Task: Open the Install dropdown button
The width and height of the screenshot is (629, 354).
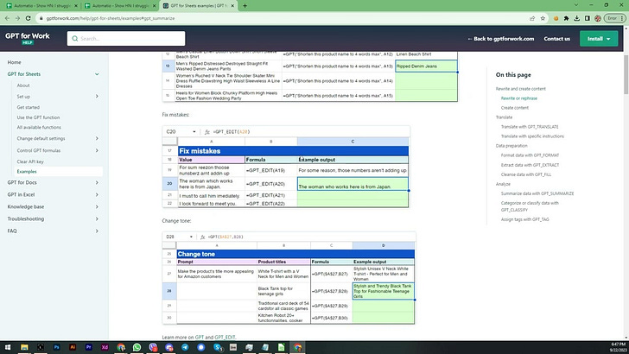Action: [599, 39]
